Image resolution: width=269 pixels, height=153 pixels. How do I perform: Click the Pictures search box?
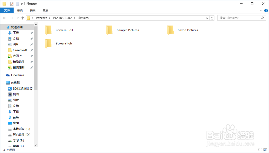pos(241,18)
